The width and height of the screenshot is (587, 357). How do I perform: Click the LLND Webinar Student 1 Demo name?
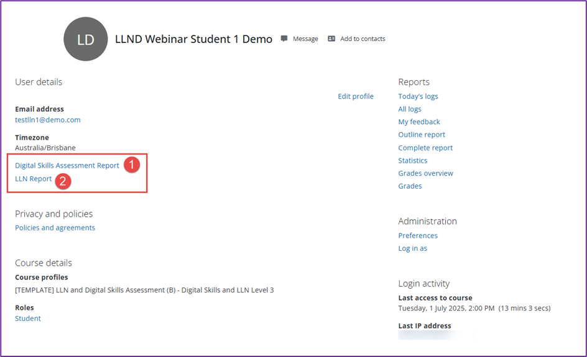click(x=193, y=39)
